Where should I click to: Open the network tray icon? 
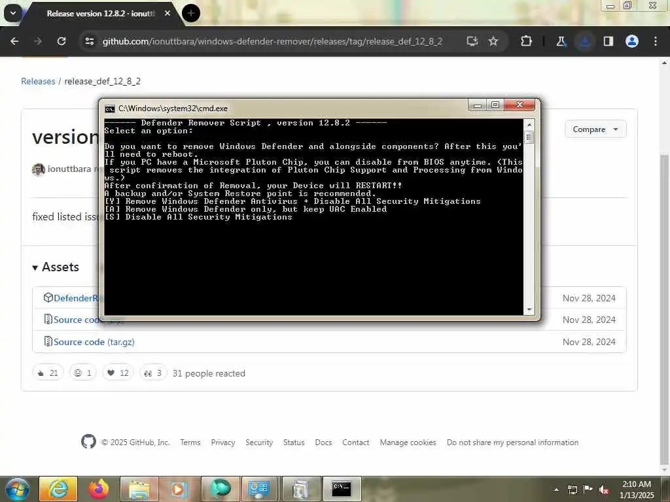pos(572,490)
